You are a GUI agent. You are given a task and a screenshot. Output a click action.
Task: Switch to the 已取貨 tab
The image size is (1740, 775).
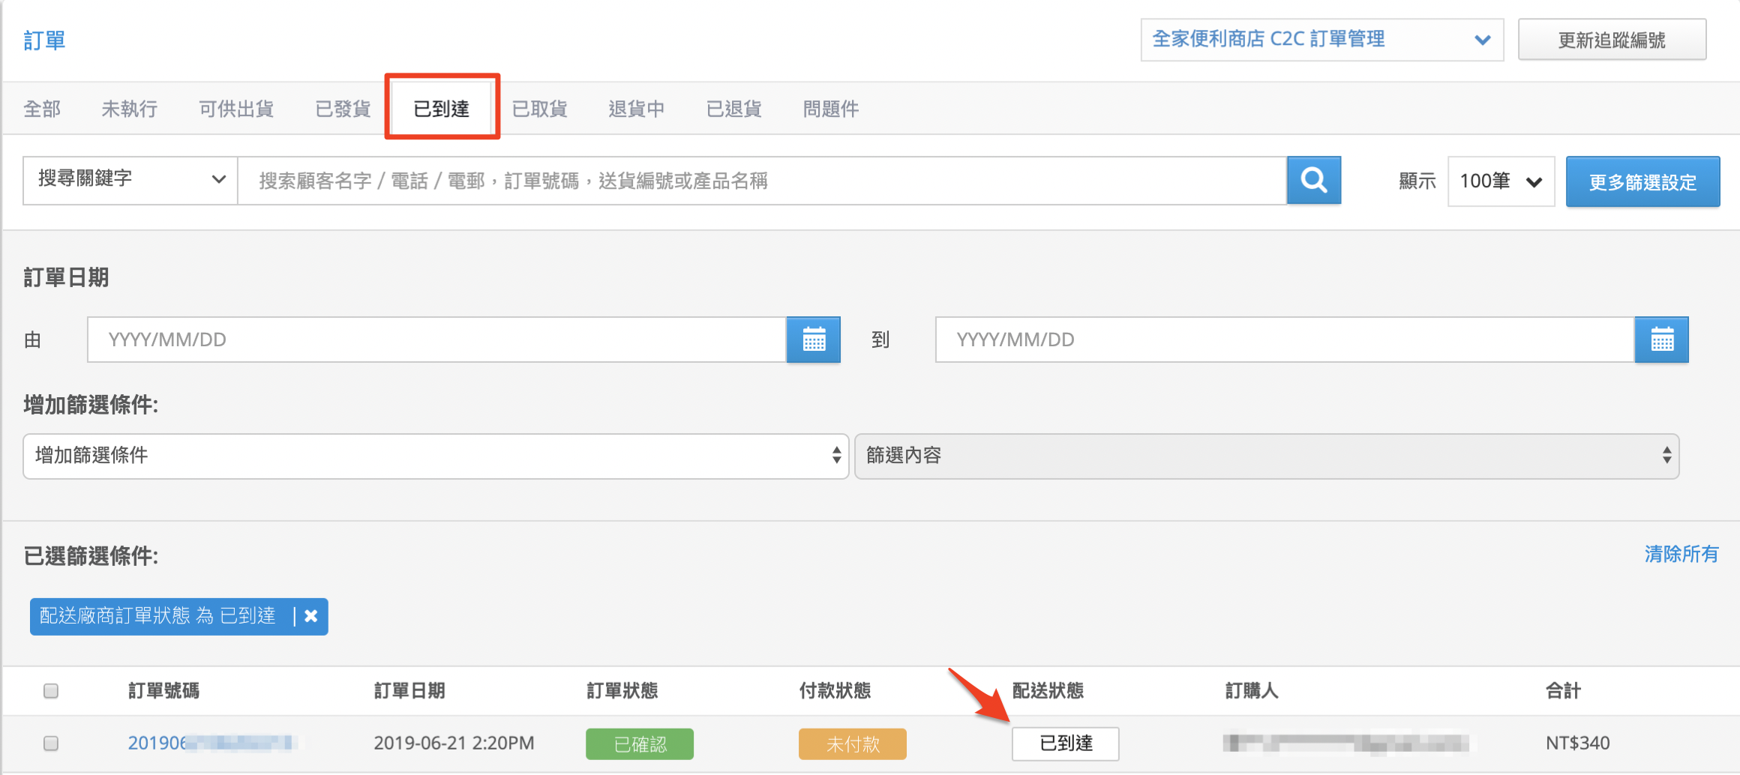pyautogui.click(x=539, y=109)
